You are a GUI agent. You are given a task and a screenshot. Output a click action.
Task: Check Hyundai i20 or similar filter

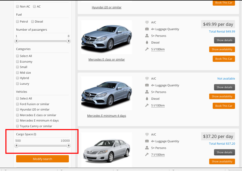click(x=17, y=109)
